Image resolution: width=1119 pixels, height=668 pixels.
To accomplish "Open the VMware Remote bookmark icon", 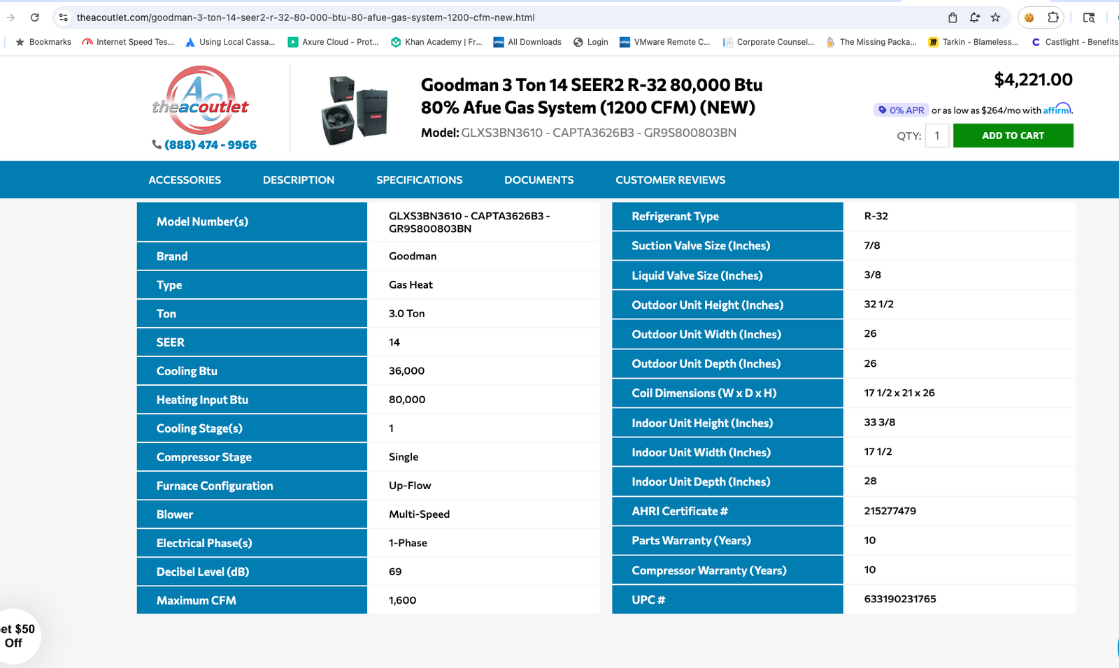I will pyautogui.click(x=625, y=42).
